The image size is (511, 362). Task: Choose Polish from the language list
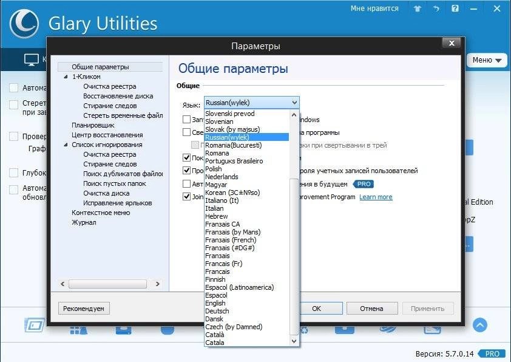(x=214, y=169)
